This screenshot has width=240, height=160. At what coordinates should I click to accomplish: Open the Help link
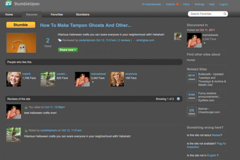tap(212, 4)
